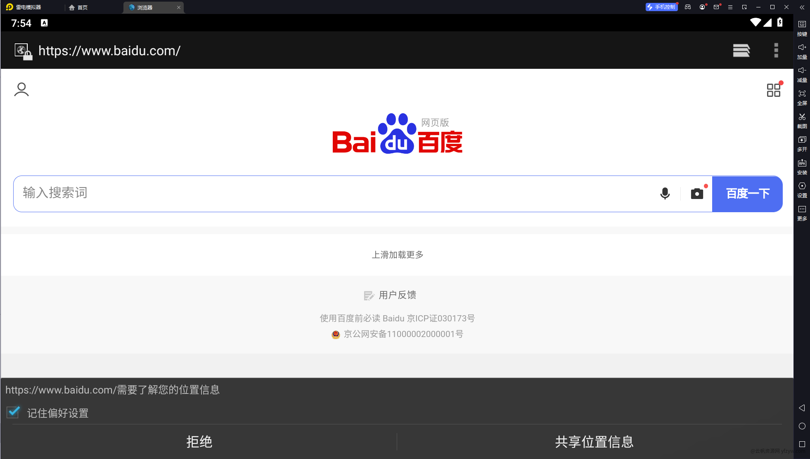This screenshot has width=810, height=459.
Task: Open the 按键 keyboard mapping tool
Action: coord(802,28)
